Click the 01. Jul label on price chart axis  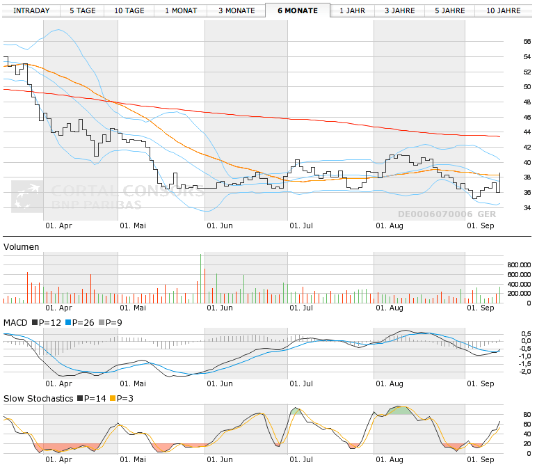click(300, 226)
